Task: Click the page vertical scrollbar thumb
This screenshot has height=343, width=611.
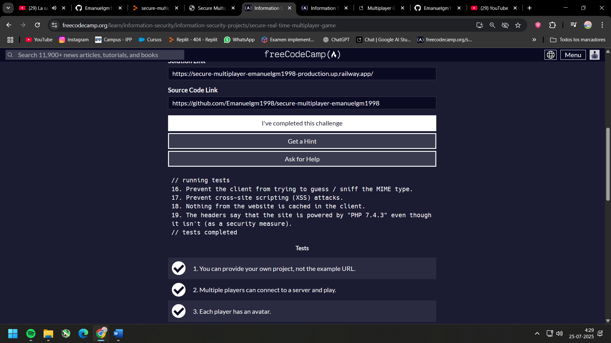Action: tap(608, 164)
